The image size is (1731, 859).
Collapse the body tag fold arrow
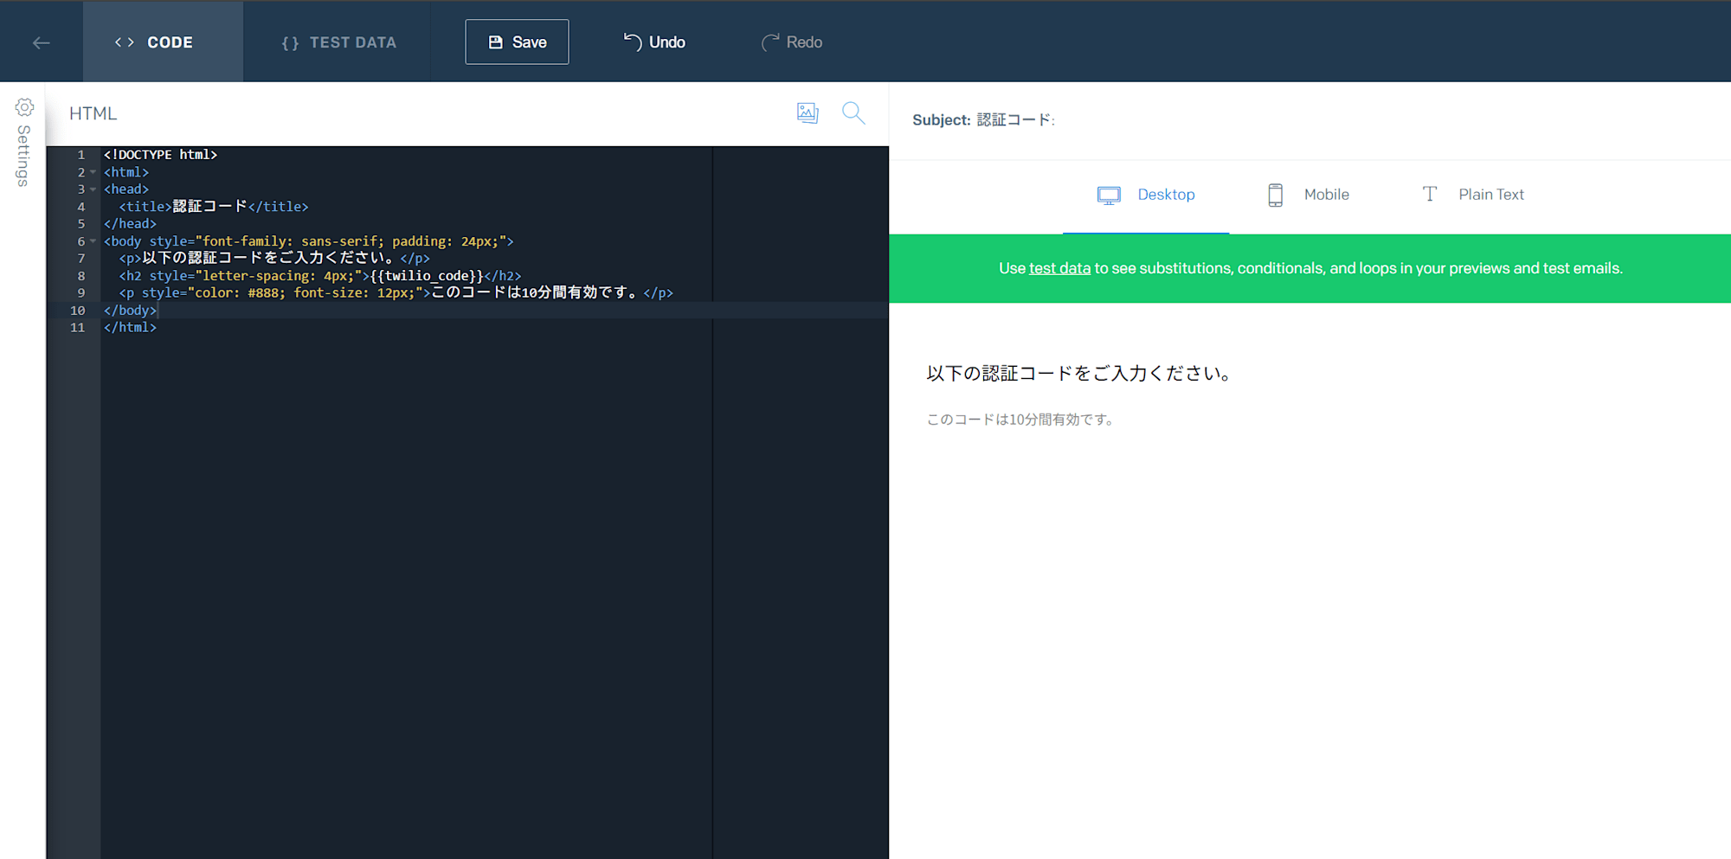click(x=93, y=241)
